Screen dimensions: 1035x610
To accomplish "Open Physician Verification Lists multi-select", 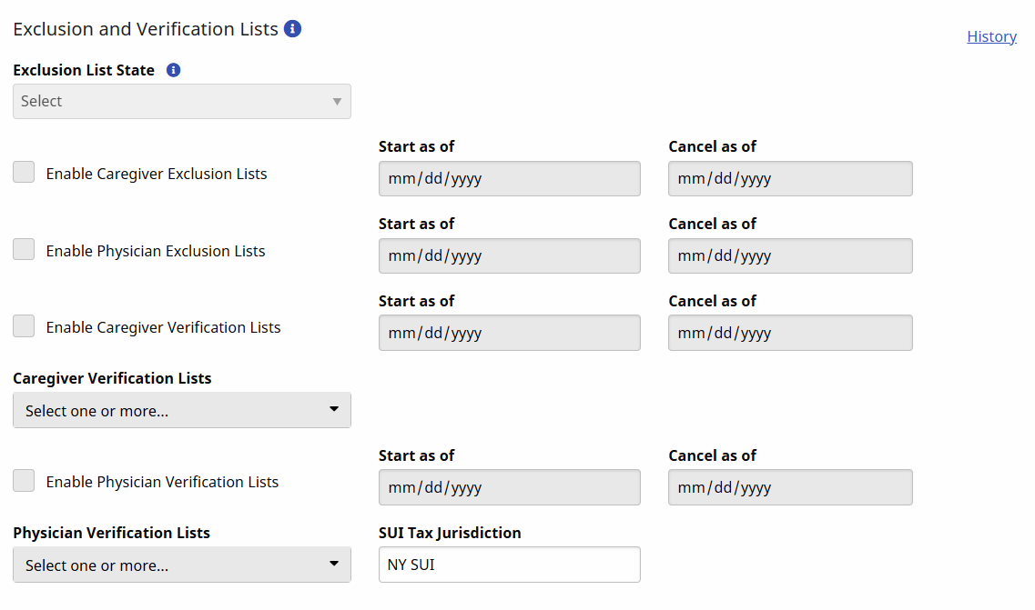I will 182,565.
